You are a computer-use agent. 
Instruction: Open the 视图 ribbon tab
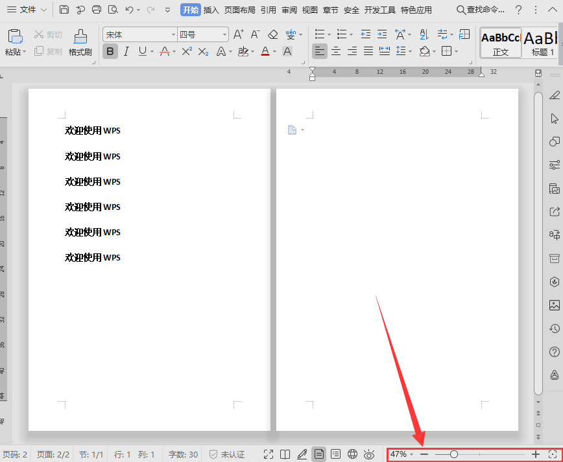[x=309, y=10]
